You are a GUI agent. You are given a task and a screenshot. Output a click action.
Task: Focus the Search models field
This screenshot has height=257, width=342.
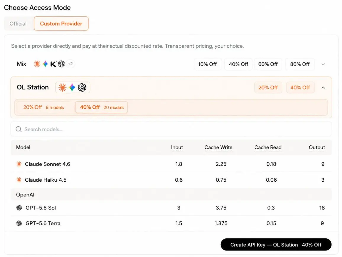(171, 129)
